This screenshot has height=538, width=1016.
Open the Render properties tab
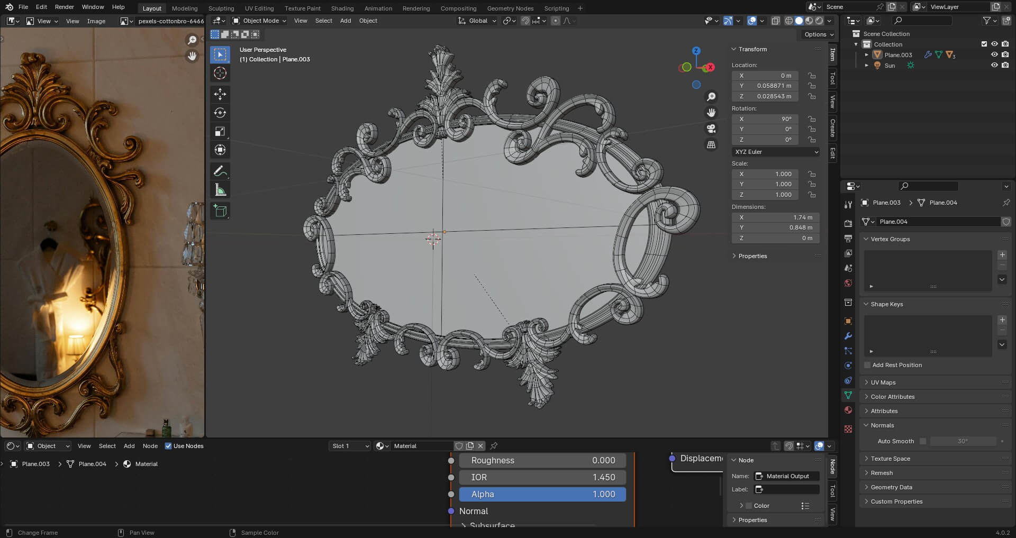click(848, 224)
